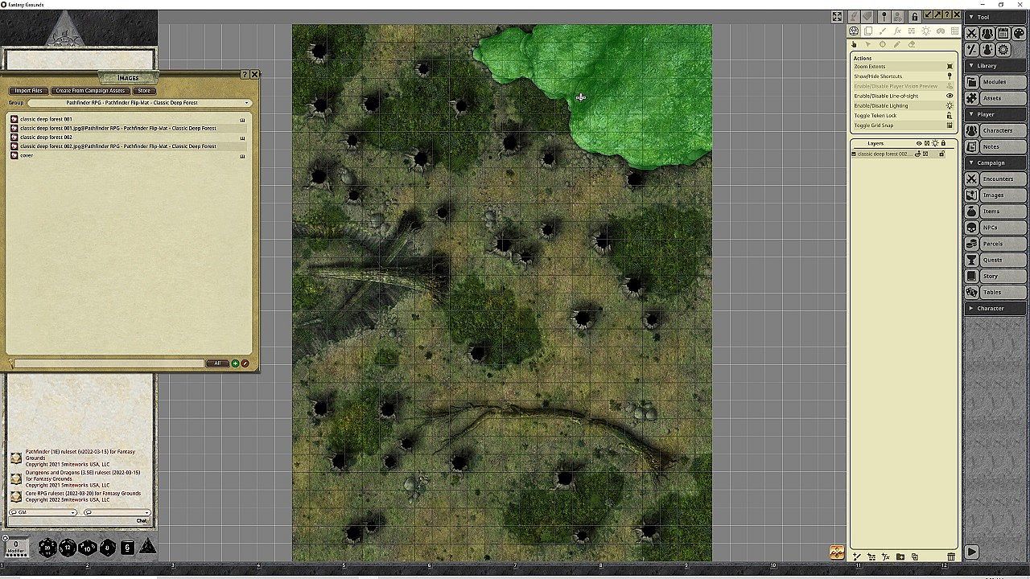Open the chat mood dropdown
The height and width of the screenshot is (579, 1030).
pos(117,512)
